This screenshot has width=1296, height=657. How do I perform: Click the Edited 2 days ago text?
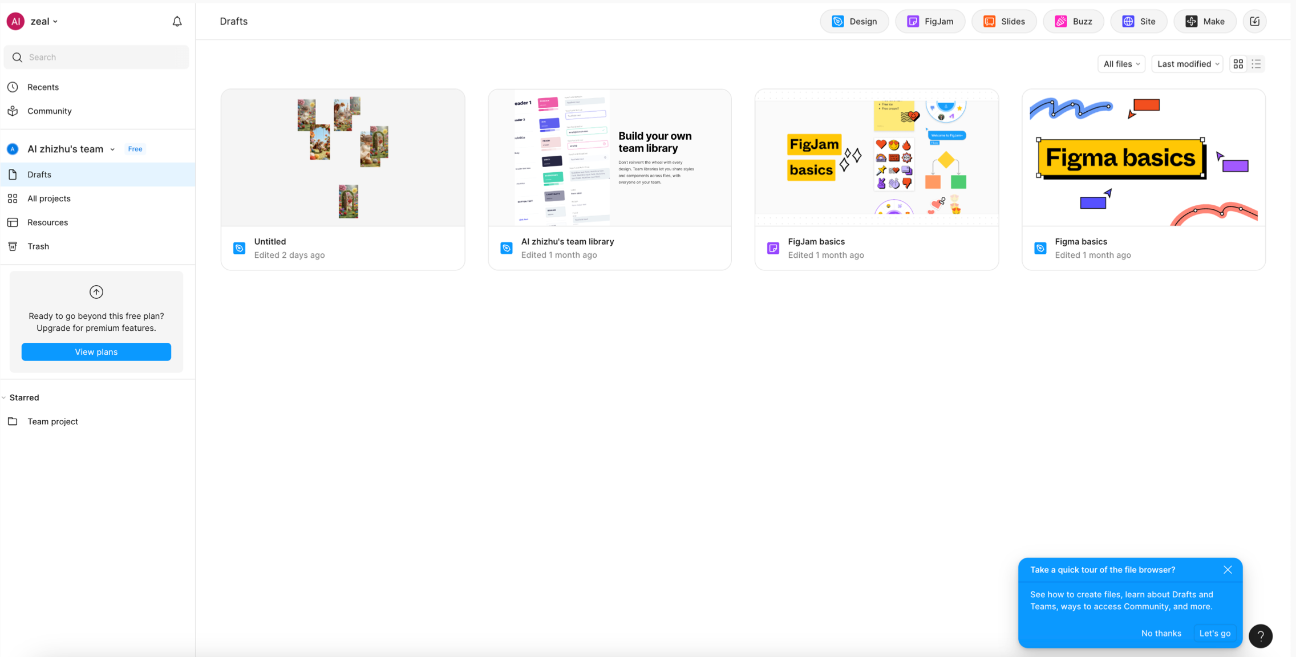pyautogui.click(x=290, y=255)
